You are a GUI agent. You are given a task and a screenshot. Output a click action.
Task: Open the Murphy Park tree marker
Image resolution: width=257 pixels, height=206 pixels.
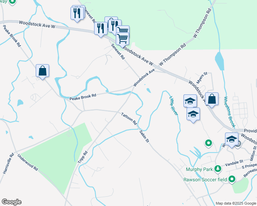[x=218, y=169]
